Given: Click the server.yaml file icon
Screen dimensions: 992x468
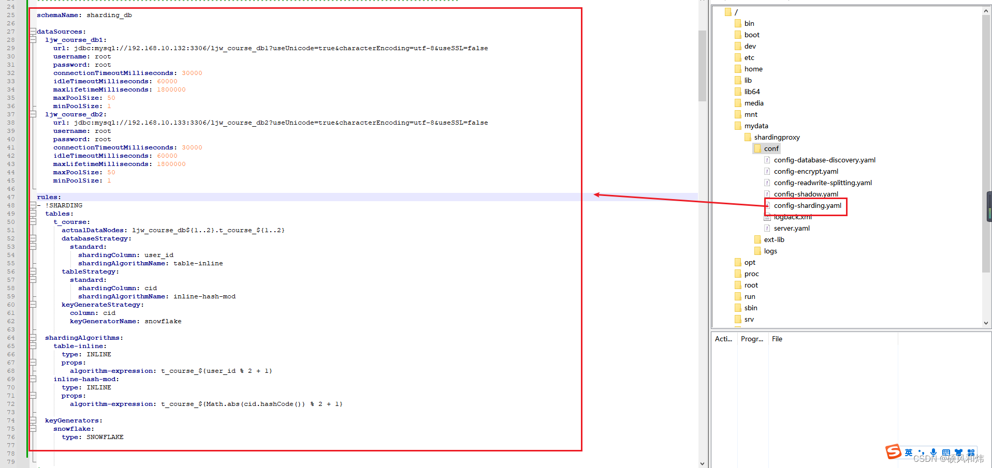Looking at the screenshot, I should coord(767,228).
